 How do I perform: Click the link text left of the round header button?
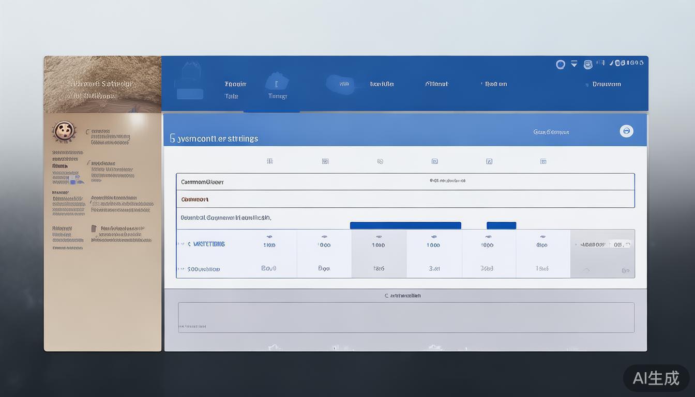551,132
